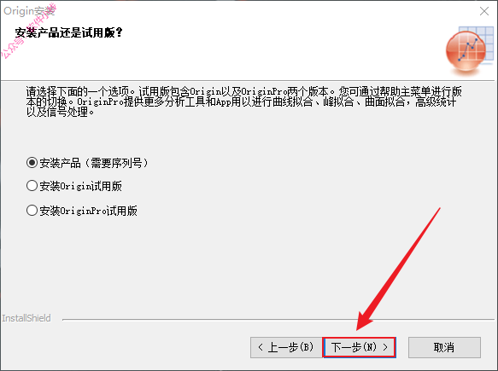The height and width of the screenshot is (371, 498).
Task: Click left chevron on 上一步 button
Action: pyautogui.click(x=261, y=347)
